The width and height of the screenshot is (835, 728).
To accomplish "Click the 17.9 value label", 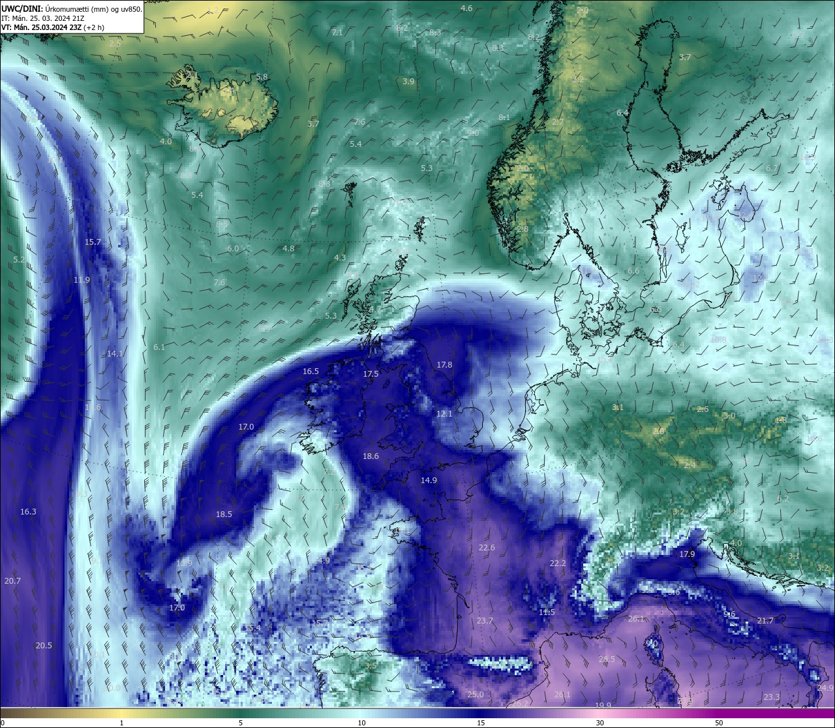I will (x=687, y=554).
